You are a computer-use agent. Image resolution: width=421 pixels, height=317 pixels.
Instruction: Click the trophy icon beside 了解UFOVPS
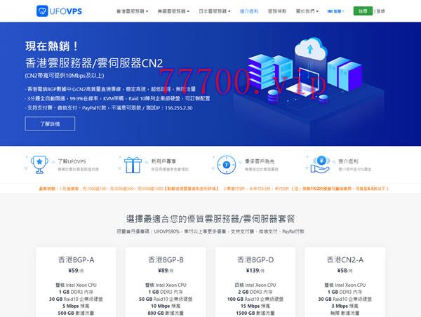tap(39, 165)
